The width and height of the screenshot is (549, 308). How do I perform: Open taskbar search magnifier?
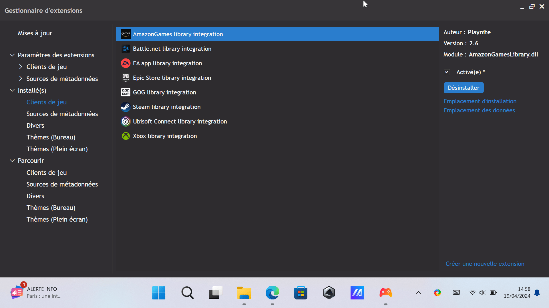tap(187, 293)
